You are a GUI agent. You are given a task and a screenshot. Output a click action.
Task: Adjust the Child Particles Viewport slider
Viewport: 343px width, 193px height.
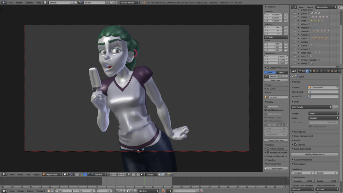[303, 181]
